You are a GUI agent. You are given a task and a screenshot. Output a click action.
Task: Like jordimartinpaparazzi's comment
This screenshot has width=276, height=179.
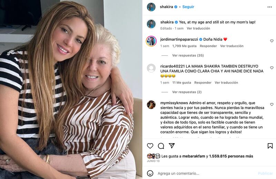pyautogui.click(x=272, y=41)
